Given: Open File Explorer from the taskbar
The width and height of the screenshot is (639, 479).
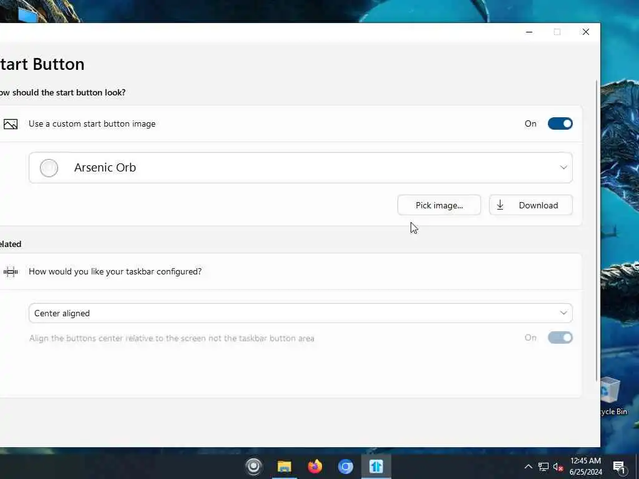Looking at the screenshot, I should 285,467.
